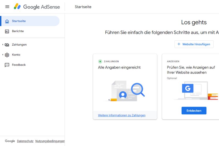This screenshot has width=219, height=146.
Task: Click the Optional label in Anzeigen card
Action: (172, 78)
